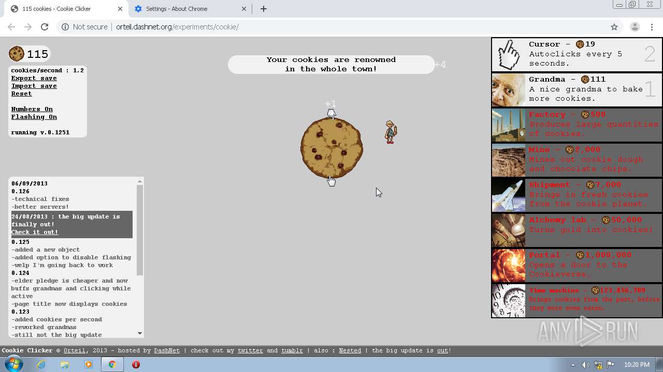Toggle the Numbers On setting
Image resolution: width=663 pixels, height=372 pixels.
pyautogui.click(x=32, y=109)
